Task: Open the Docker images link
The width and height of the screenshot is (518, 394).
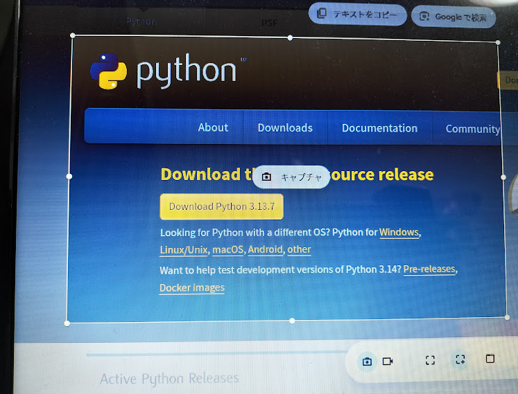Action: point(192,287)
